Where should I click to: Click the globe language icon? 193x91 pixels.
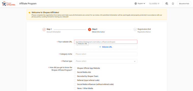click(x=136, y=4)
